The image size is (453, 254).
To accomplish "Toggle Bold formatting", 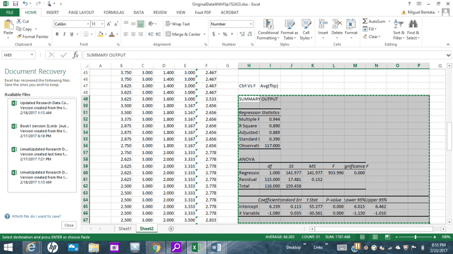I will tap(57, 34).
